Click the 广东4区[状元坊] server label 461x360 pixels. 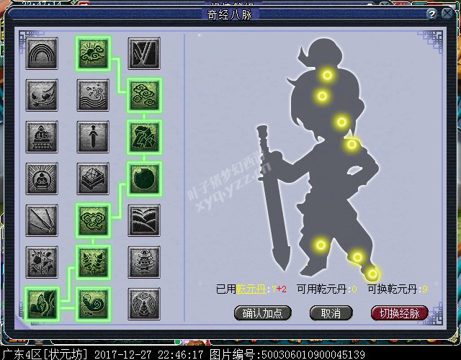click(44, 354)
